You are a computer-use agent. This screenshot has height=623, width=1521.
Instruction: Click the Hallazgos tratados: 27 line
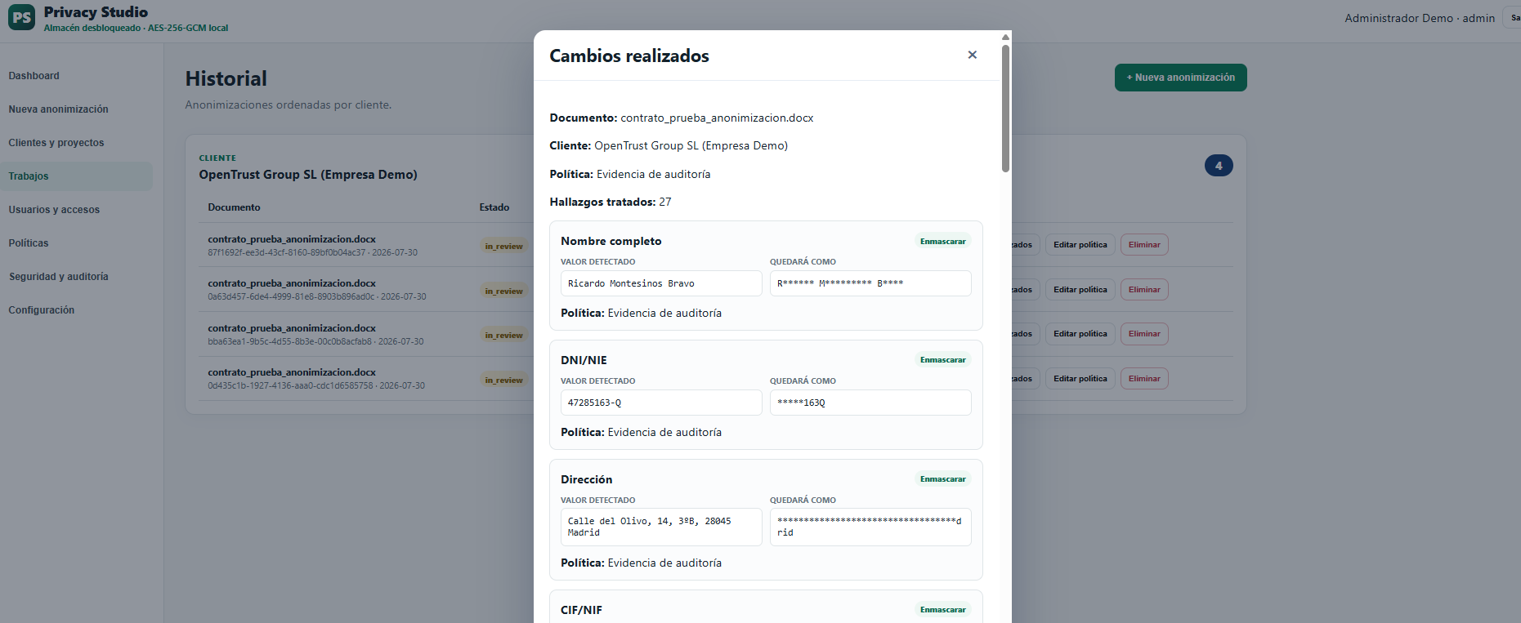611,202
